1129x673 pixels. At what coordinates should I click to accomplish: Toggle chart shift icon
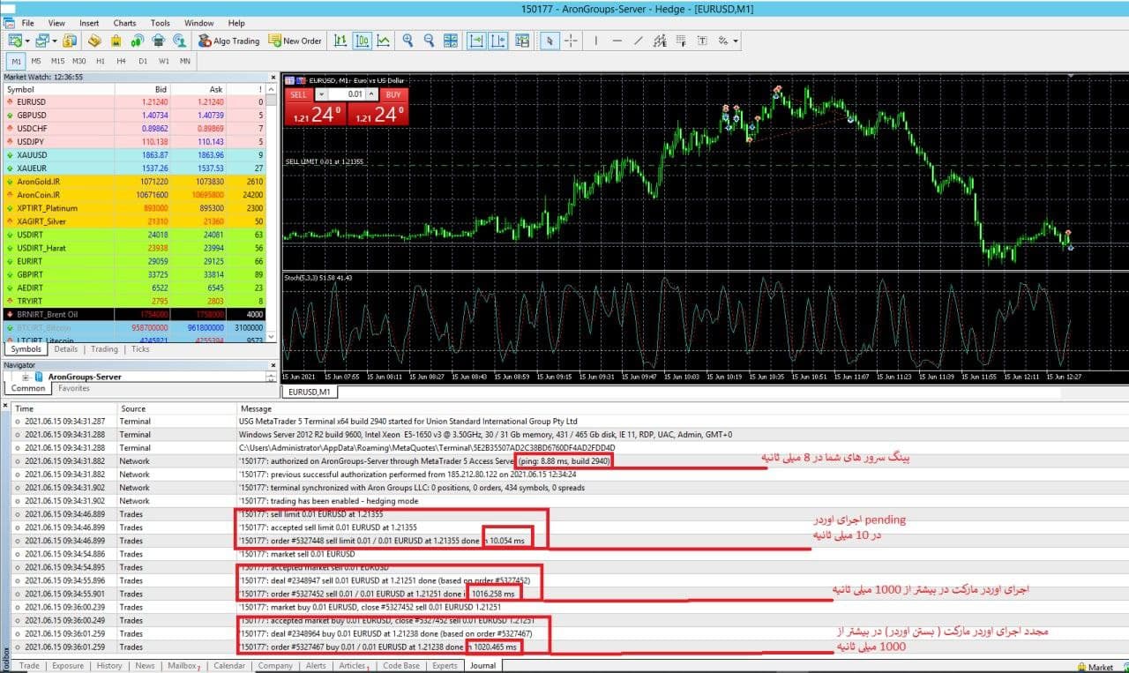click(498, 41)
